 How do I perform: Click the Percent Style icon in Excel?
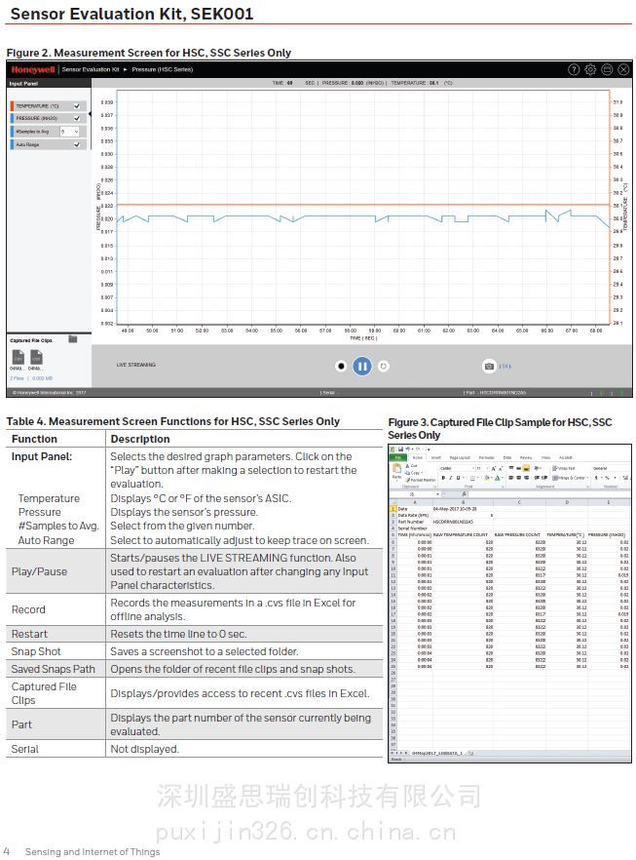607,478
